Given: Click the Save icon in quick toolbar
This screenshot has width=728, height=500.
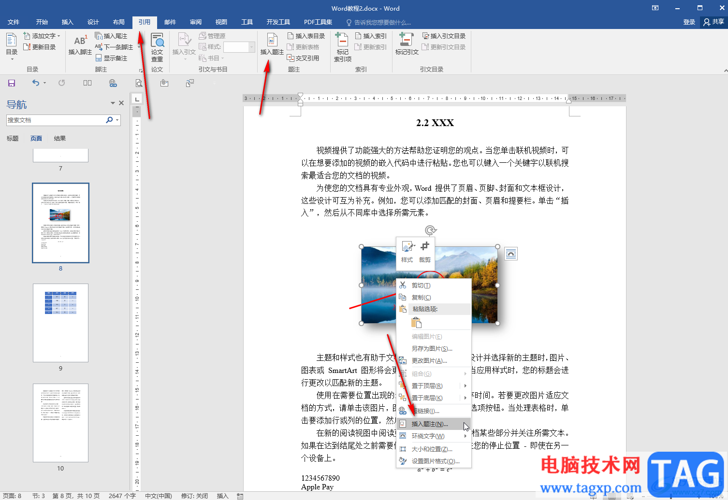Looking at the screenshot, I should tap(12, 83).
